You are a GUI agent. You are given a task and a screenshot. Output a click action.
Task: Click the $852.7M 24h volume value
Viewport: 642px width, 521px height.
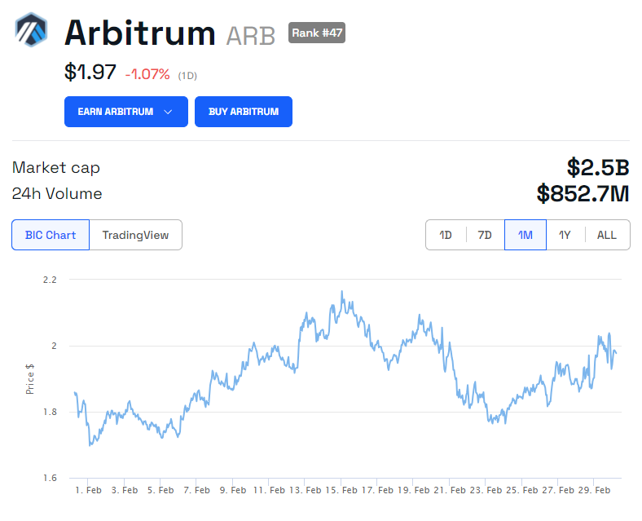pos(583,193)
